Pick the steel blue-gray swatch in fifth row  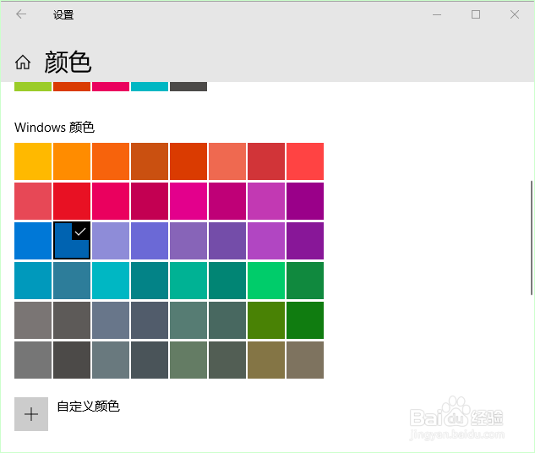(x=111, y=320)
